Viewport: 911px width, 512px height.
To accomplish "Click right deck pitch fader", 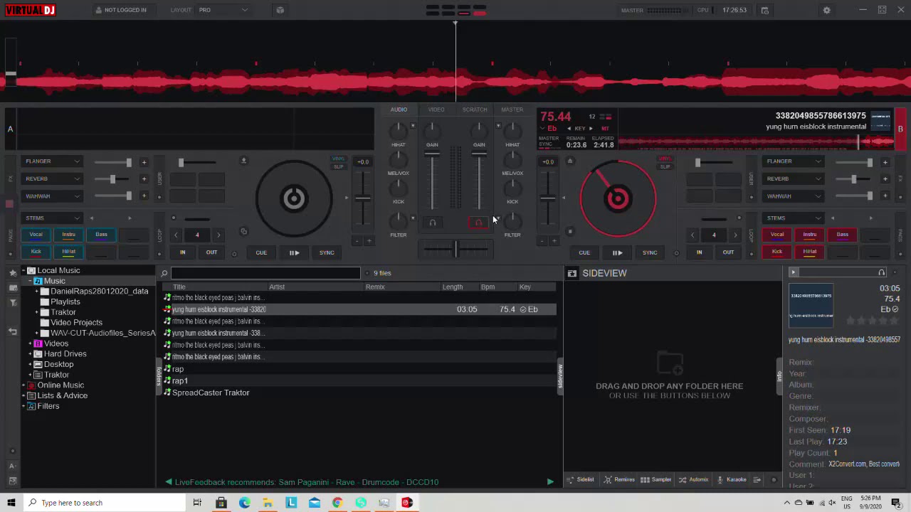I will pos(547,198).
